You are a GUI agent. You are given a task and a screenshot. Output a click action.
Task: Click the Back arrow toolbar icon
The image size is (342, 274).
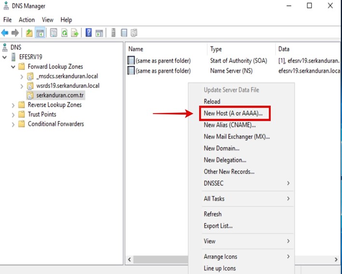[5, 33]
